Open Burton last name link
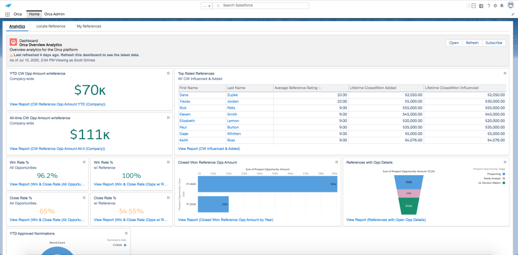 tap(233, 127)
